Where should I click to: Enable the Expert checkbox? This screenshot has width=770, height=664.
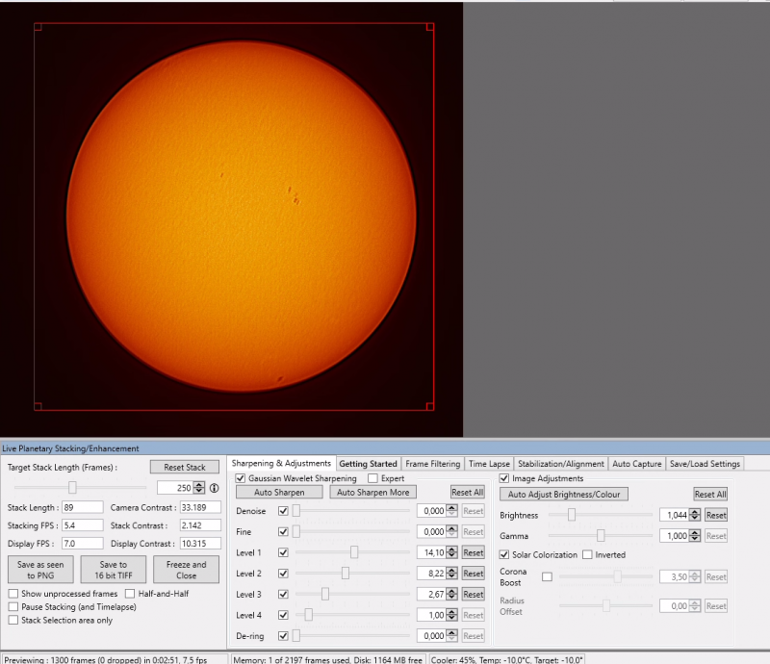click(373, 478)
